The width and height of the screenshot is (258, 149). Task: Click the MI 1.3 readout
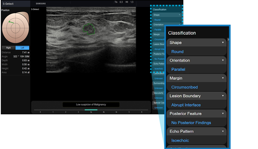coord(129,2)
